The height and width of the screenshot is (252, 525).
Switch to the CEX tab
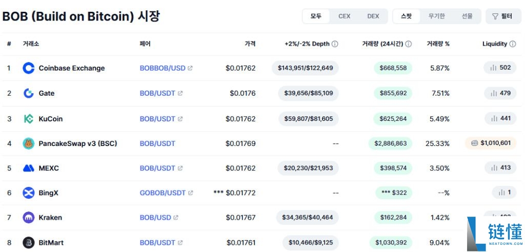(x=345, y=16)
